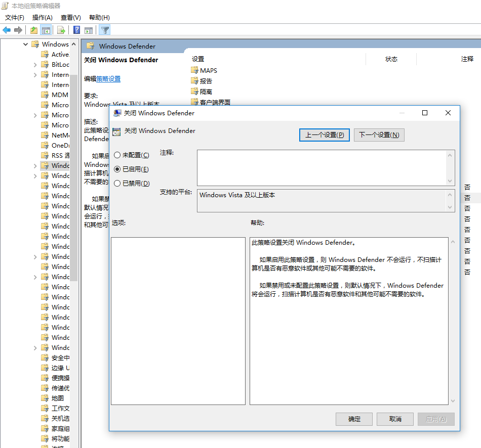Open the 操作(A) menu
The width and height of the screenshot is (481, 448).
pos(43,18)
